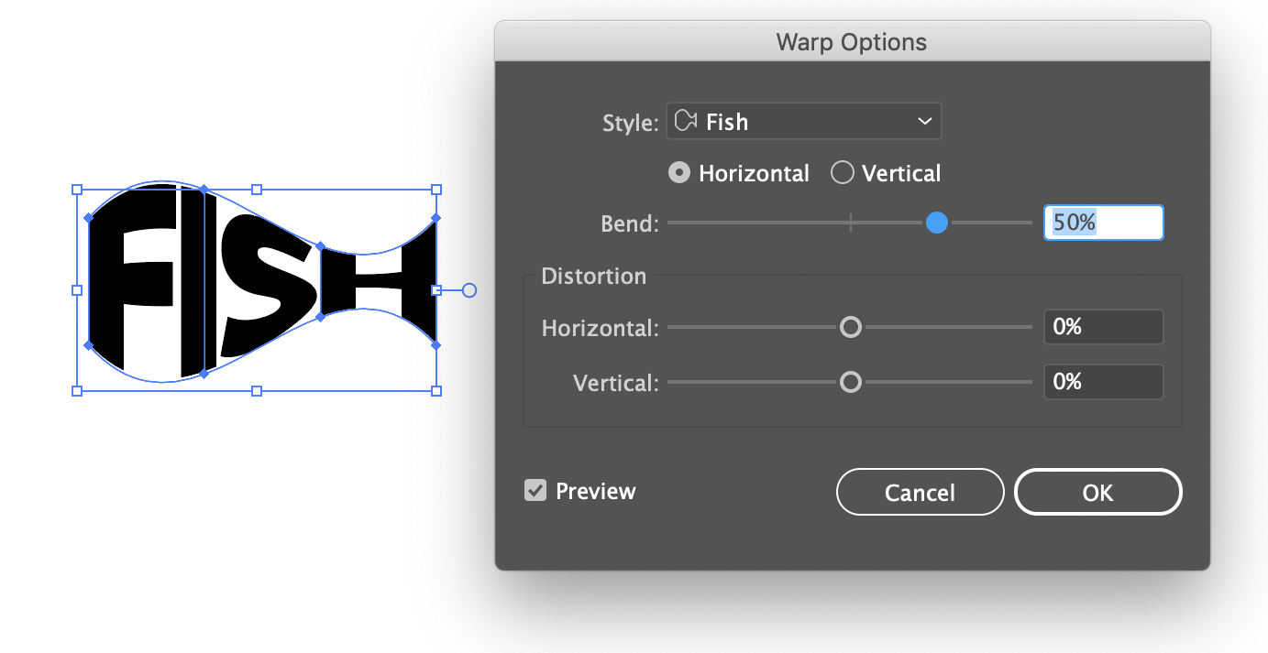The image size is (1268, 653).
Task: Click the Warp Options dialog title bar
Action: 851,41
